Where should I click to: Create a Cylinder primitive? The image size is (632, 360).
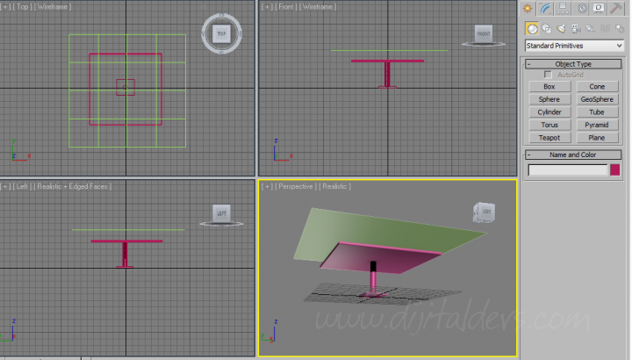point(549,112)
